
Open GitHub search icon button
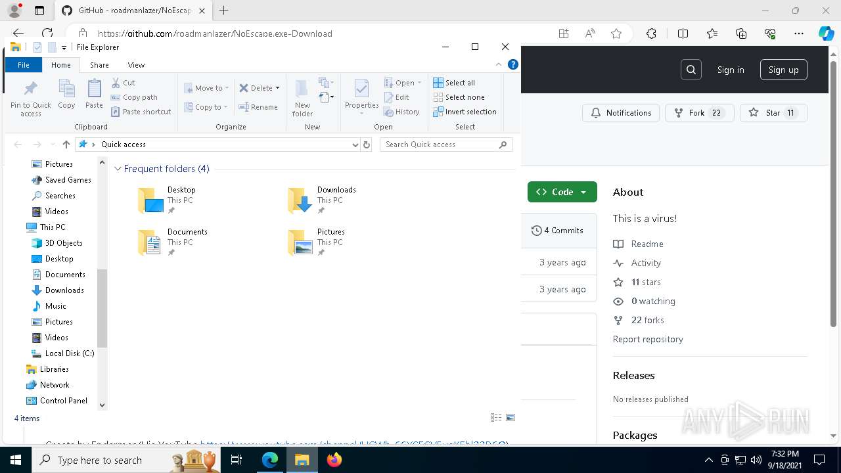pyautogui.click(x=691, y=70)
